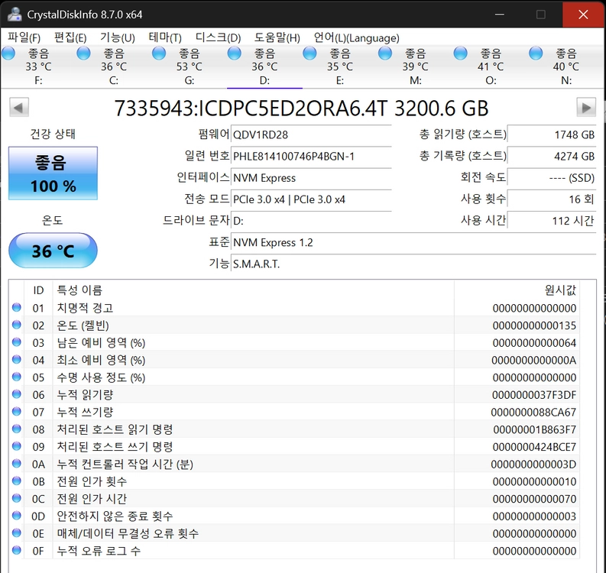Click the 특성 이름 column header

tap(254, 290)
